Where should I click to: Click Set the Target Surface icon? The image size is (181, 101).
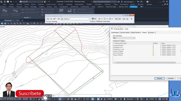[51, 19]
